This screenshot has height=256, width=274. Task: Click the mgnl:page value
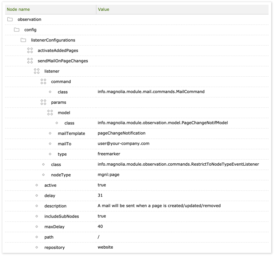[x=108, y=175]
